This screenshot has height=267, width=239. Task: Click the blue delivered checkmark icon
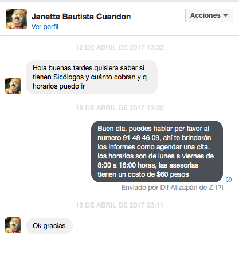click(x=229, y=180)
